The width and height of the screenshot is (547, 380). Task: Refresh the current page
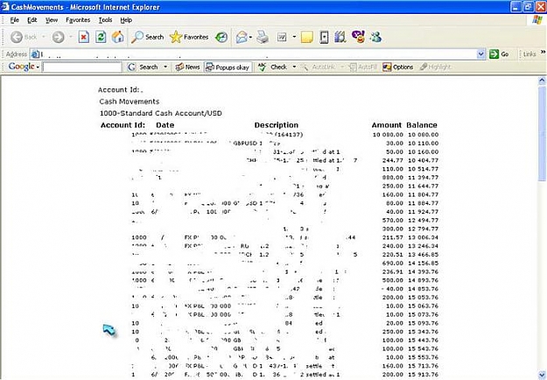click(101, 37)
